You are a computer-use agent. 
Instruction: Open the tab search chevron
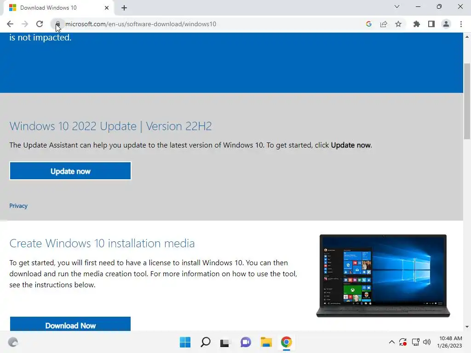(397, 6)
